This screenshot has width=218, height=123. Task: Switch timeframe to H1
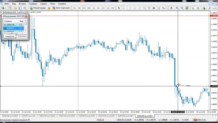pos(94,8)
